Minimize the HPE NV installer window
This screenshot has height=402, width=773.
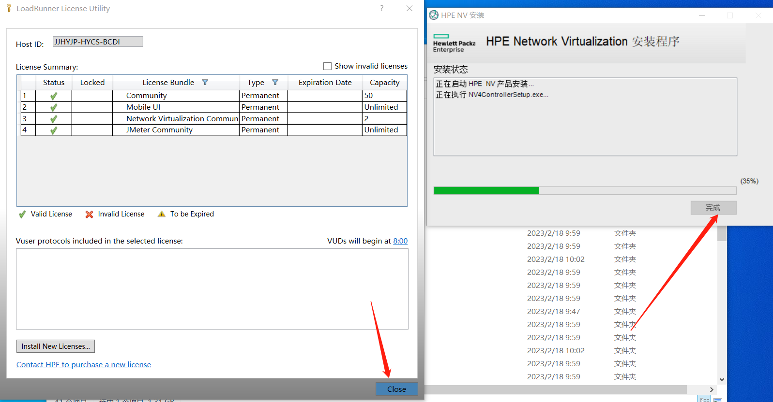tap(702, 15)
